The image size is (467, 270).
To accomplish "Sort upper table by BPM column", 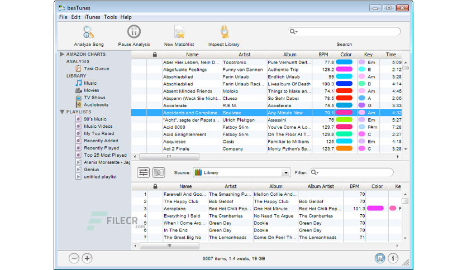I will pyautogui.click(x=323, y=55).
